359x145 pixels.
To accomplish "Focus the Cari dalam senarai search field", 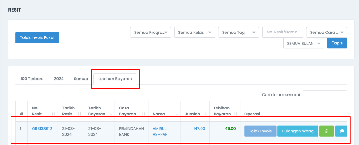I will tap(325, 95).
